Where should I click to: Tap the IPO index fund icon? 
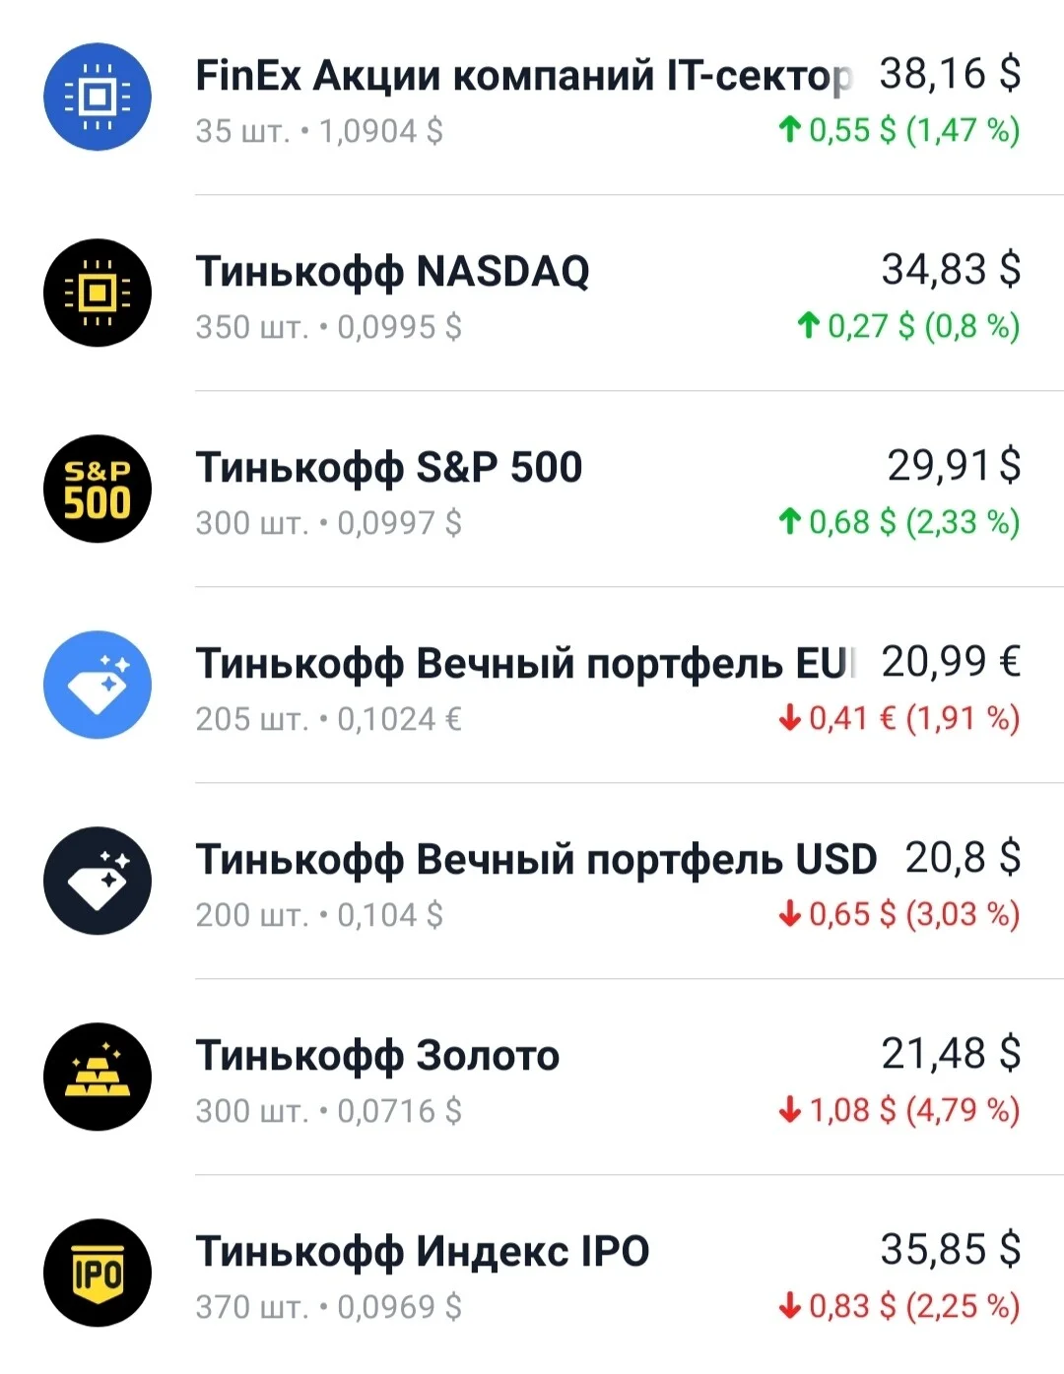coord(98,1273)
